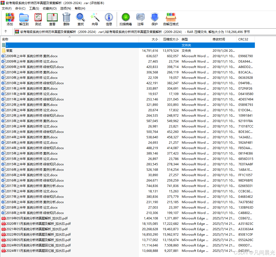Screen dimensions: 276x257
Task: Click the WinRAR icon in address bar
Action: tap(17, 32)
